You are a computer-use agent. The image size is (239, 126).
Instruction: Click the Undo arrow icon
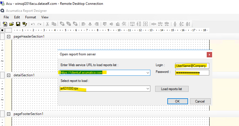point(33,24)
